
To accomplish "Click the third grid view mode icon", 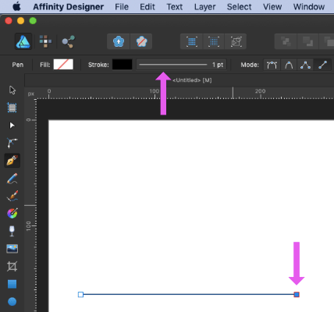I will click(x=236, y=41).
